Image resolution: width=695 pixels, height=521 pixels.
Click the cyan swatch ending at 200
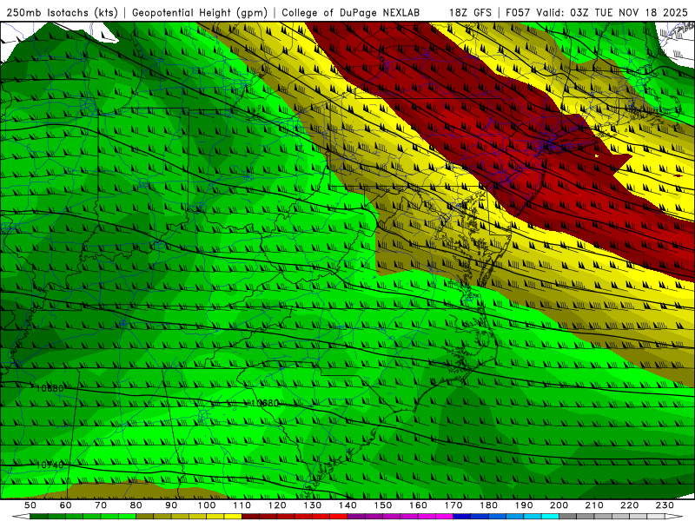coord(550,517)
